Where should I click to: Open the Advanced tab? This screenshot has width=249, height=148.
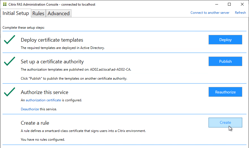click(59, 14)
